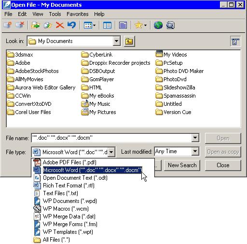Viewport: 247px width, 244px height.
Task: Click the move-to-folder toolbar icon
Action: coord(36,25)
